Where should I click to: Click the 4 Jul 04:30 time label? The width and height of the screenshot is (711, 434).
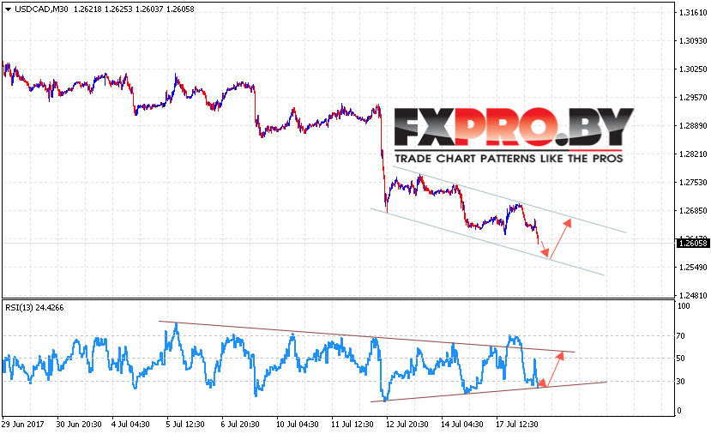130,424
